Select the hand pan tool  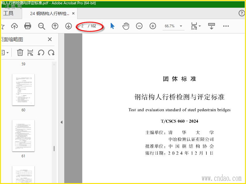click(x=126, y=26)
